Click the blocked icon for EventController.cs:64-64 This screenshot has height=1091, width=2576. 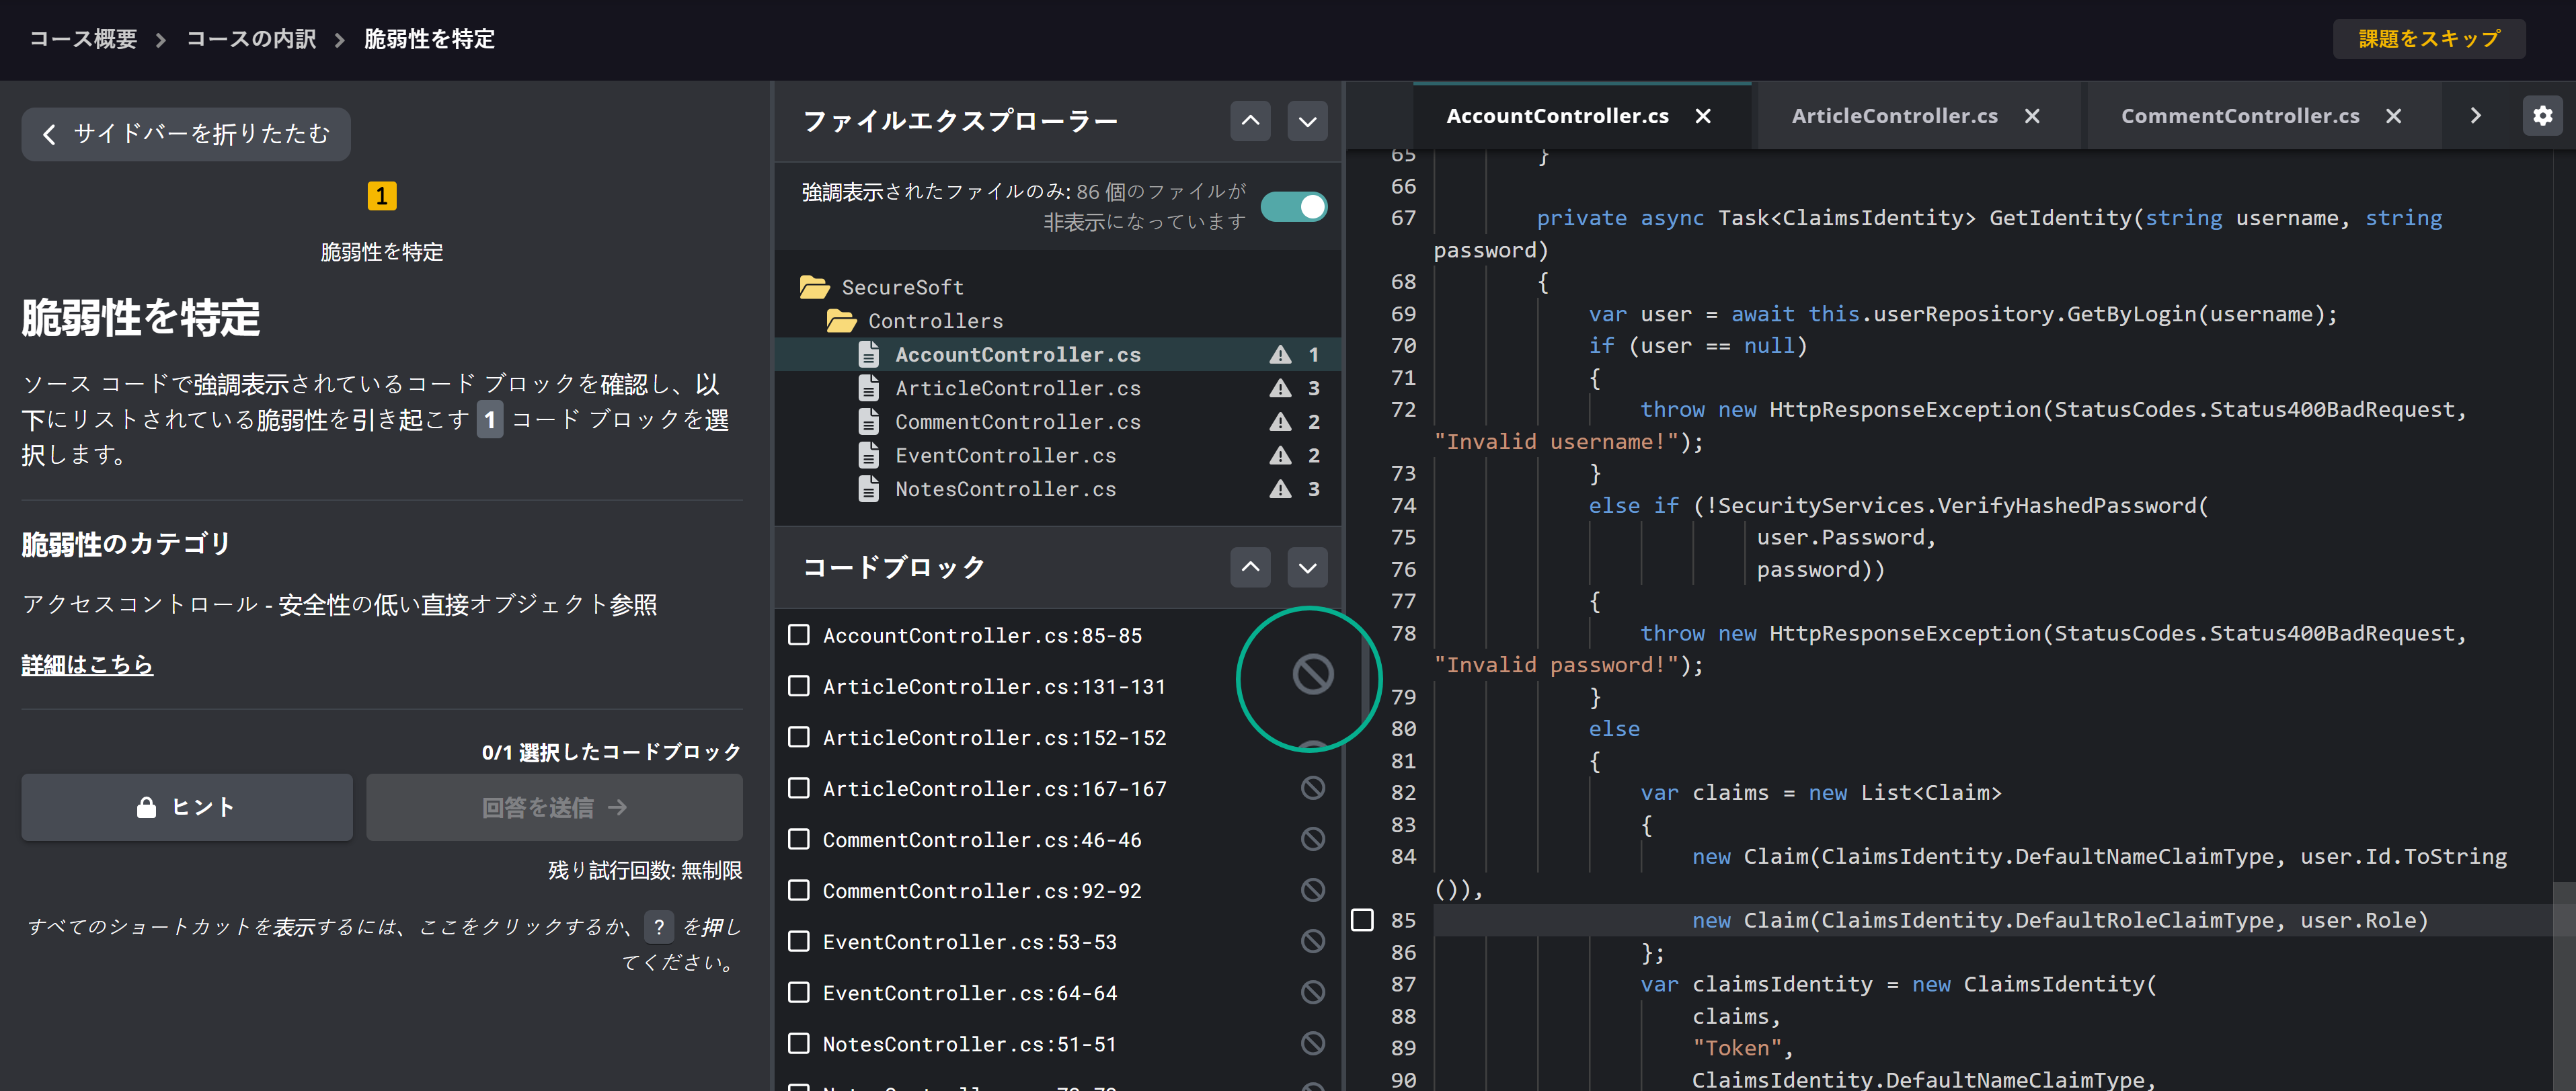(1313, 992)
